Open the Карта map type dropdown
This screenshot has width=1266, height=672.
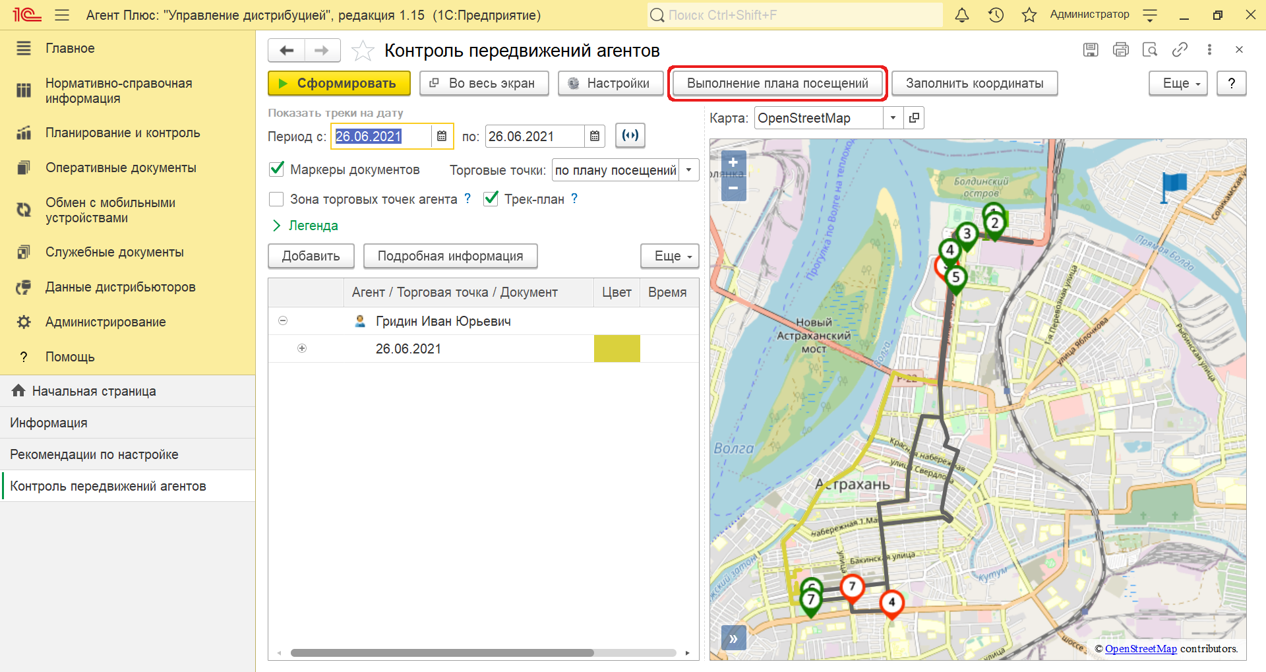pyautogui.click(x=893, y=118)
